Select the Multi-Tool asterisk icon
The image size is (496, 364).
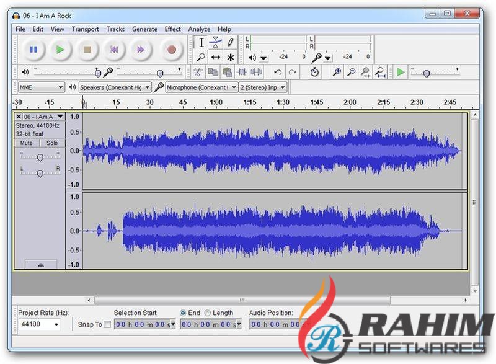230,57
